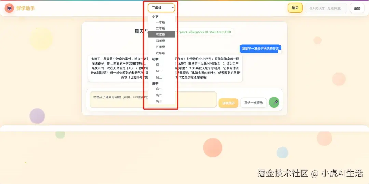Choose the highlighted 三年级 option
Viewport: 369px width, 184px height.
(161, 34)
